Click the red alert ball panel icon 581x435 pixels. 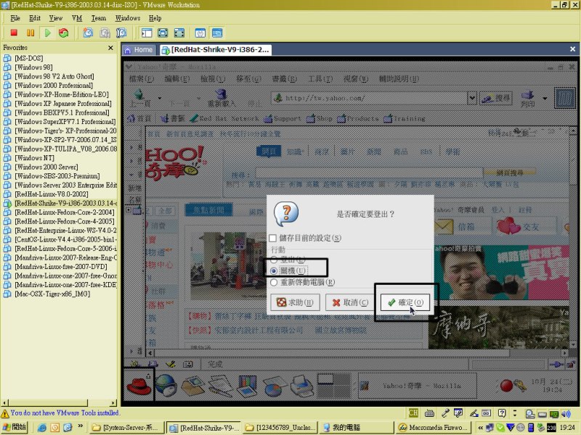[506, 386]
